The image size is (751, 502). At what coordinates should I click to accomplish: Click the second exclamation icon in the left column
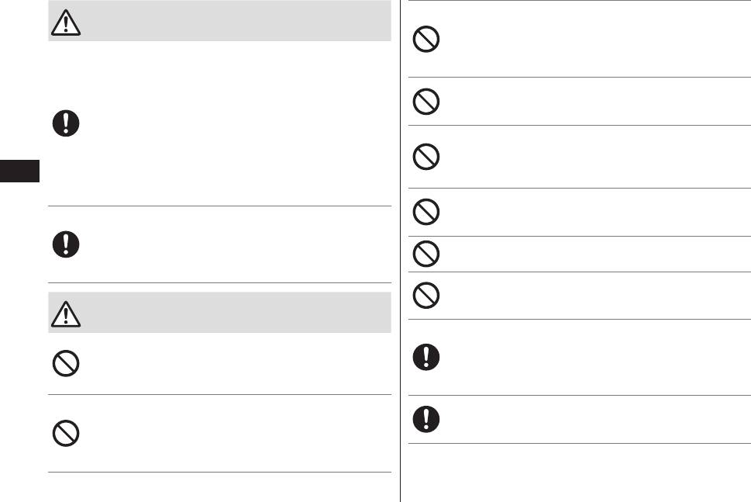(x=64, y=244)
